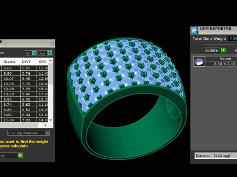The height and width of the screenshot is (177, 237).
Task: Select the 8.67 grams cell
Action: [11, 68]
